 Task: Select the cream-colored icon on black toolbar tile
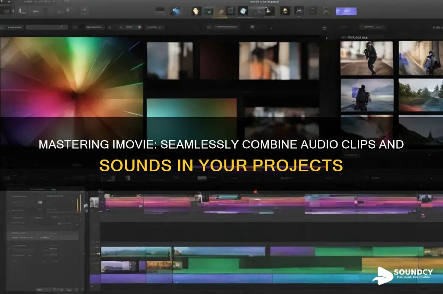pyautogui.click(x=196, y=11)
